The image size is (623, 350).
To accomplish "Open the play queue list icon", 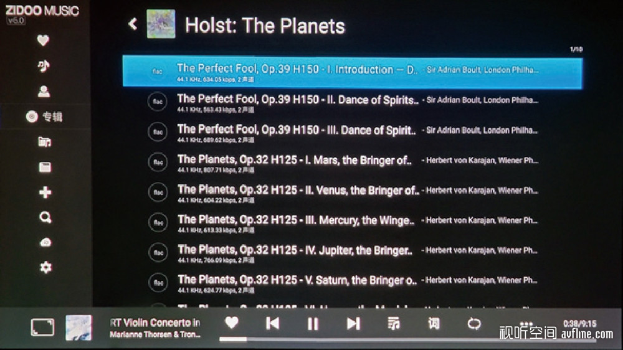I will coord(394,323).
